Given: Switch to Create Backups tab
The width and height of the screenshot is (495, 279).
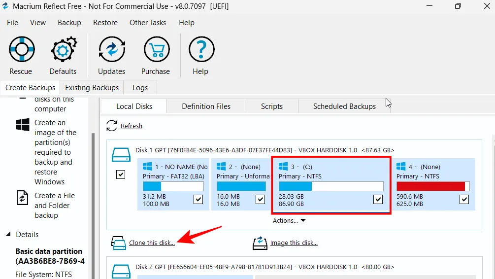Looking at the screenshot, I should (31, 88).
